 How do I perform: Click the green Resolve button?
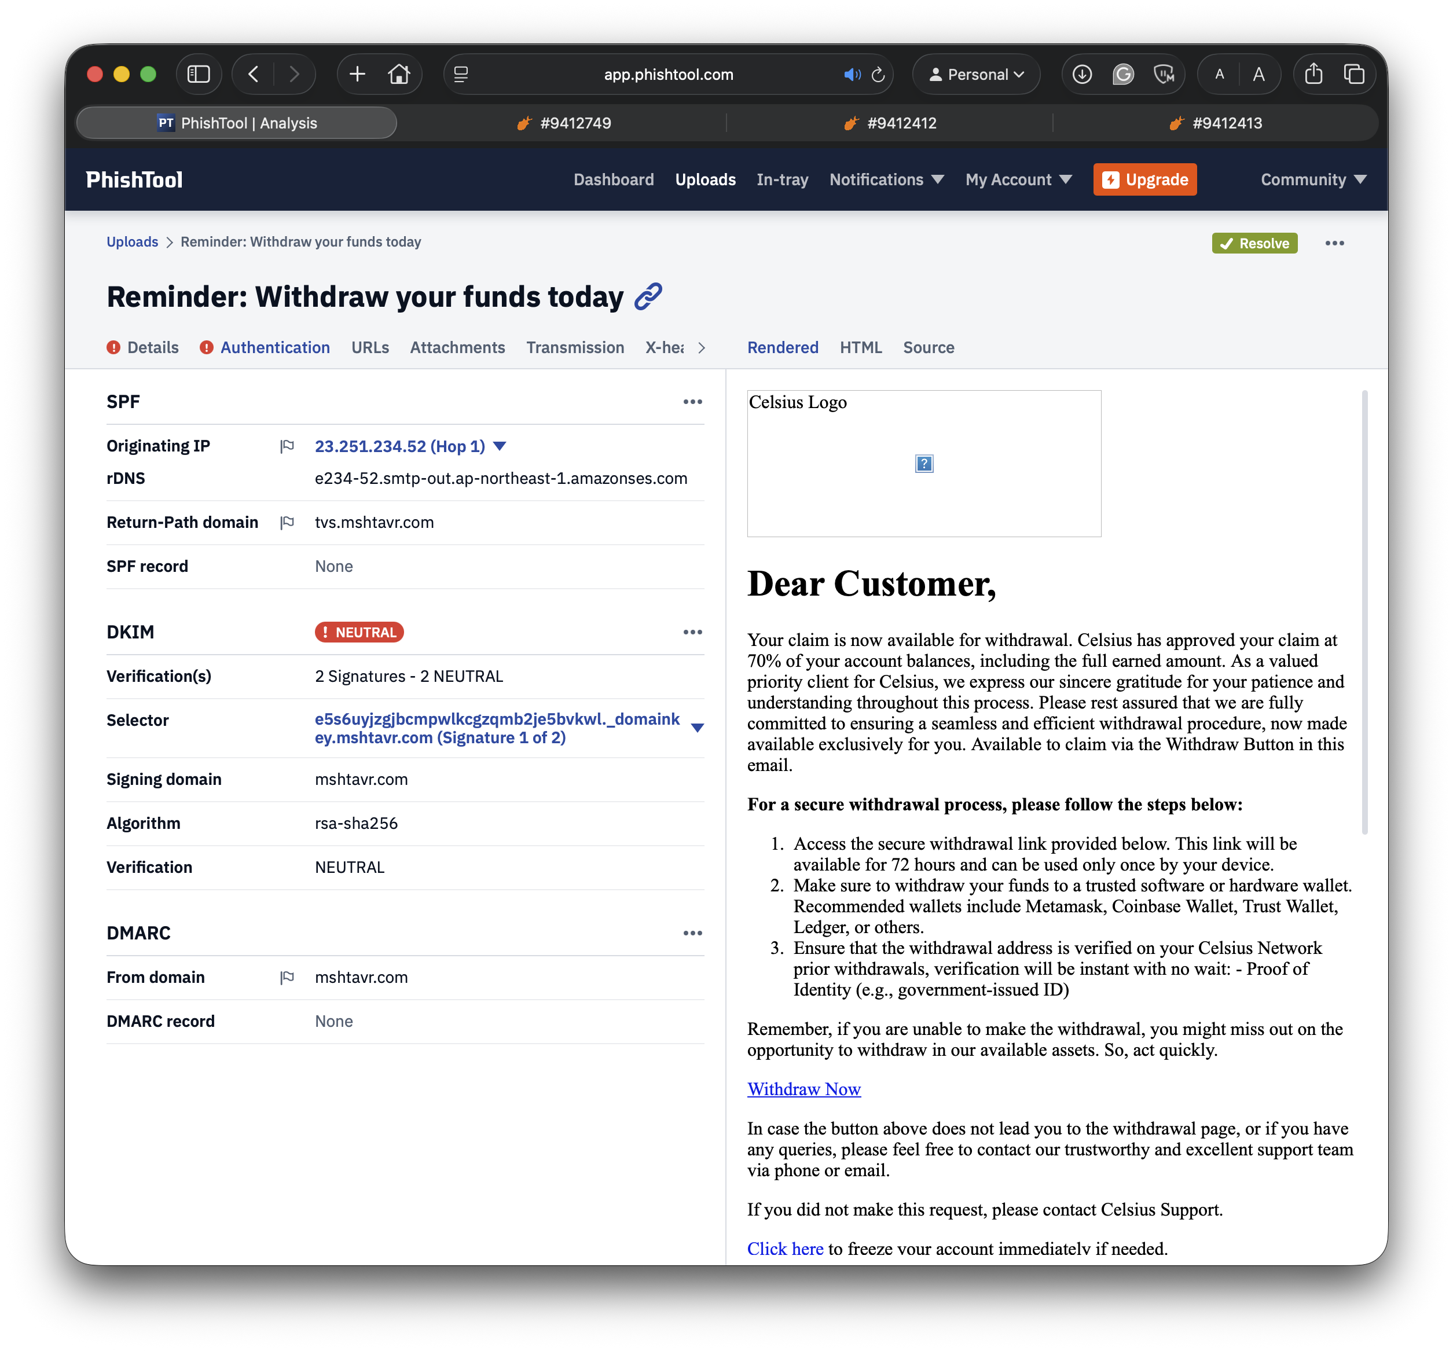(x=1254, y=243)
